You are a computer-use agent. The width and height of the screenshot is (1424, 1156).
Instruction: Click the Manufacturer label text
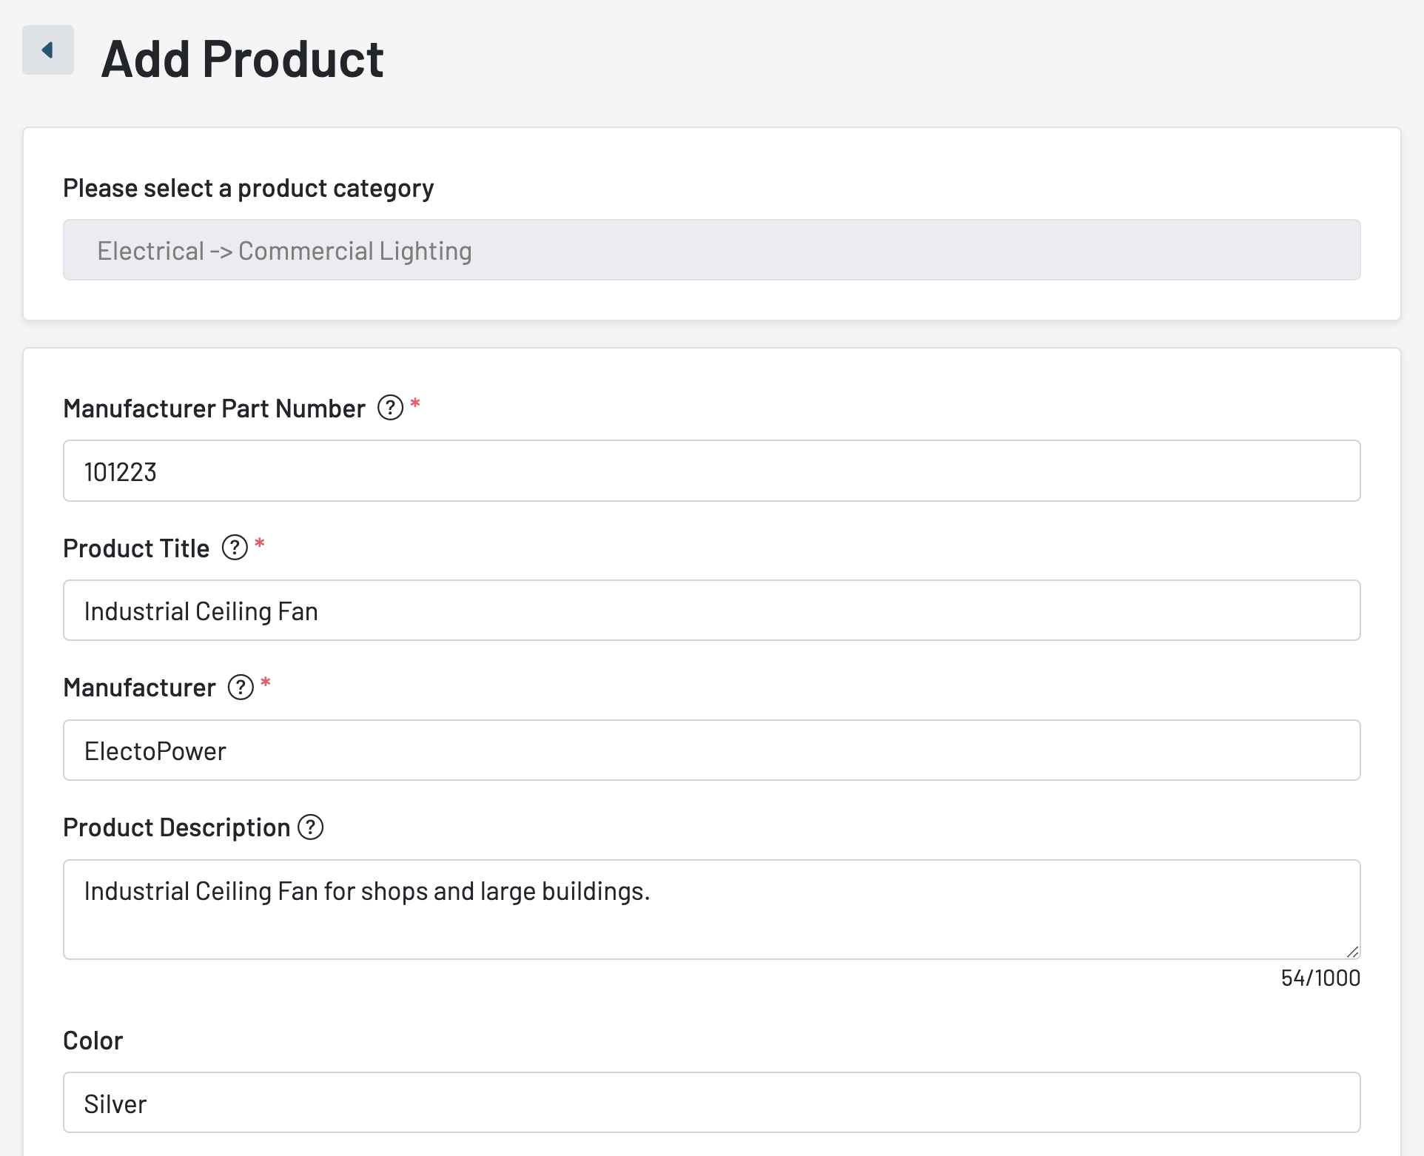139,688
